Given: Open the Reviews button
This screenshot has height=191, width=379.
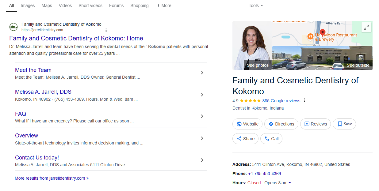Looking at the screenshot, I should 316,124.
